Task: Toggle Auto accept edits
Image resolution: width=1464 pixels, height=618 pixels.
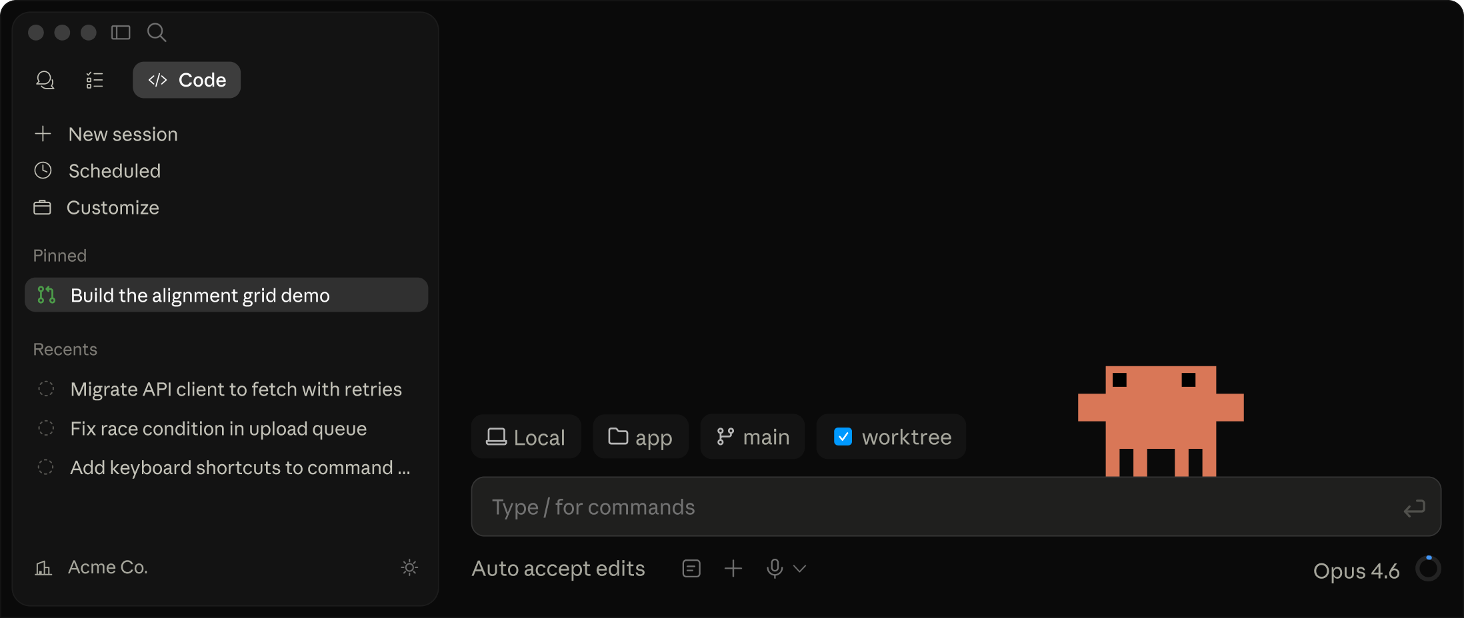Action: [559, 568]
